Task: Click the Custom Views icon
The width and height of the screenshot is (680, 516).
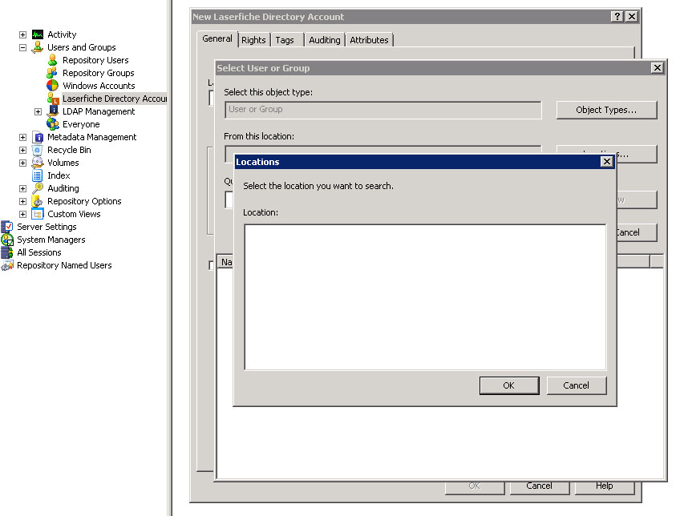Action: coord(38,214)
